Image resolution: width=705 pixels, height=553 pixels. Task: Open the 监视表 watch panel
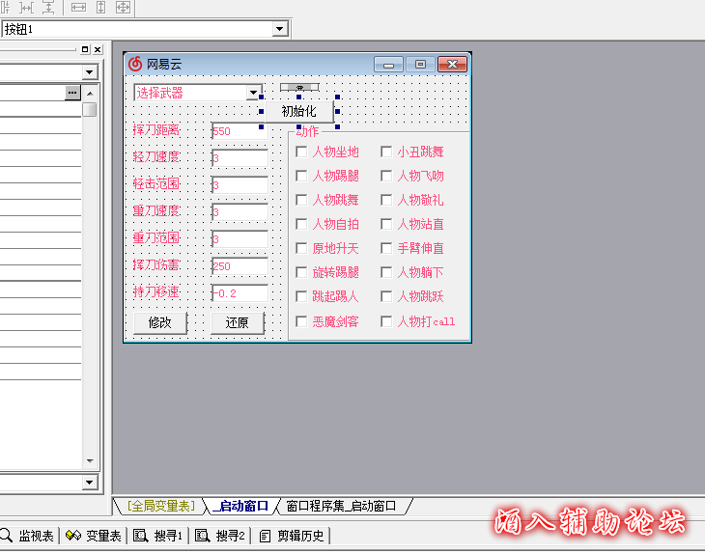pyautogui.click(x=29, y=536)
